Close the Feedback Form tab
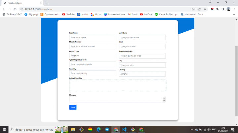Viewport: 238px width, 133px height. point(40,3)
